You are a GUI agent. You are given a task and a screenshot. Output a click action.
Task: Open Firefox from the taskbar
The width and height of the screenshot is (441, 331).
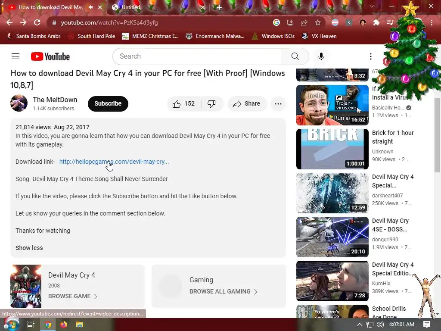pyautogui.click(x=64, y=325)
